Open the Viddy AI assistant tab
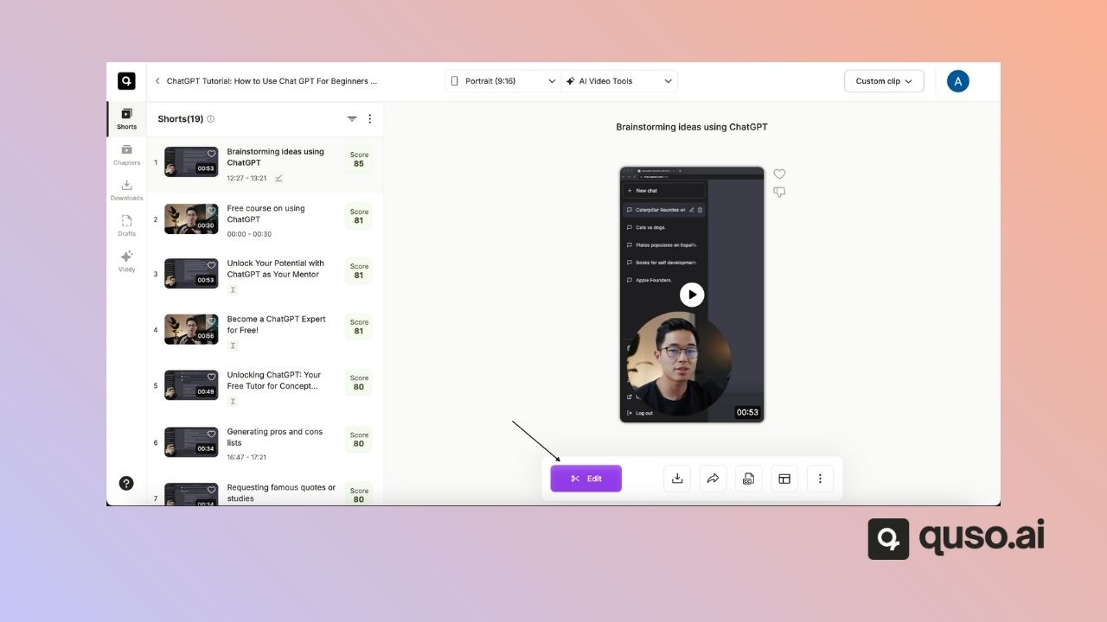Viewport: 1107px width, 622px height. [x=126, y=261]
